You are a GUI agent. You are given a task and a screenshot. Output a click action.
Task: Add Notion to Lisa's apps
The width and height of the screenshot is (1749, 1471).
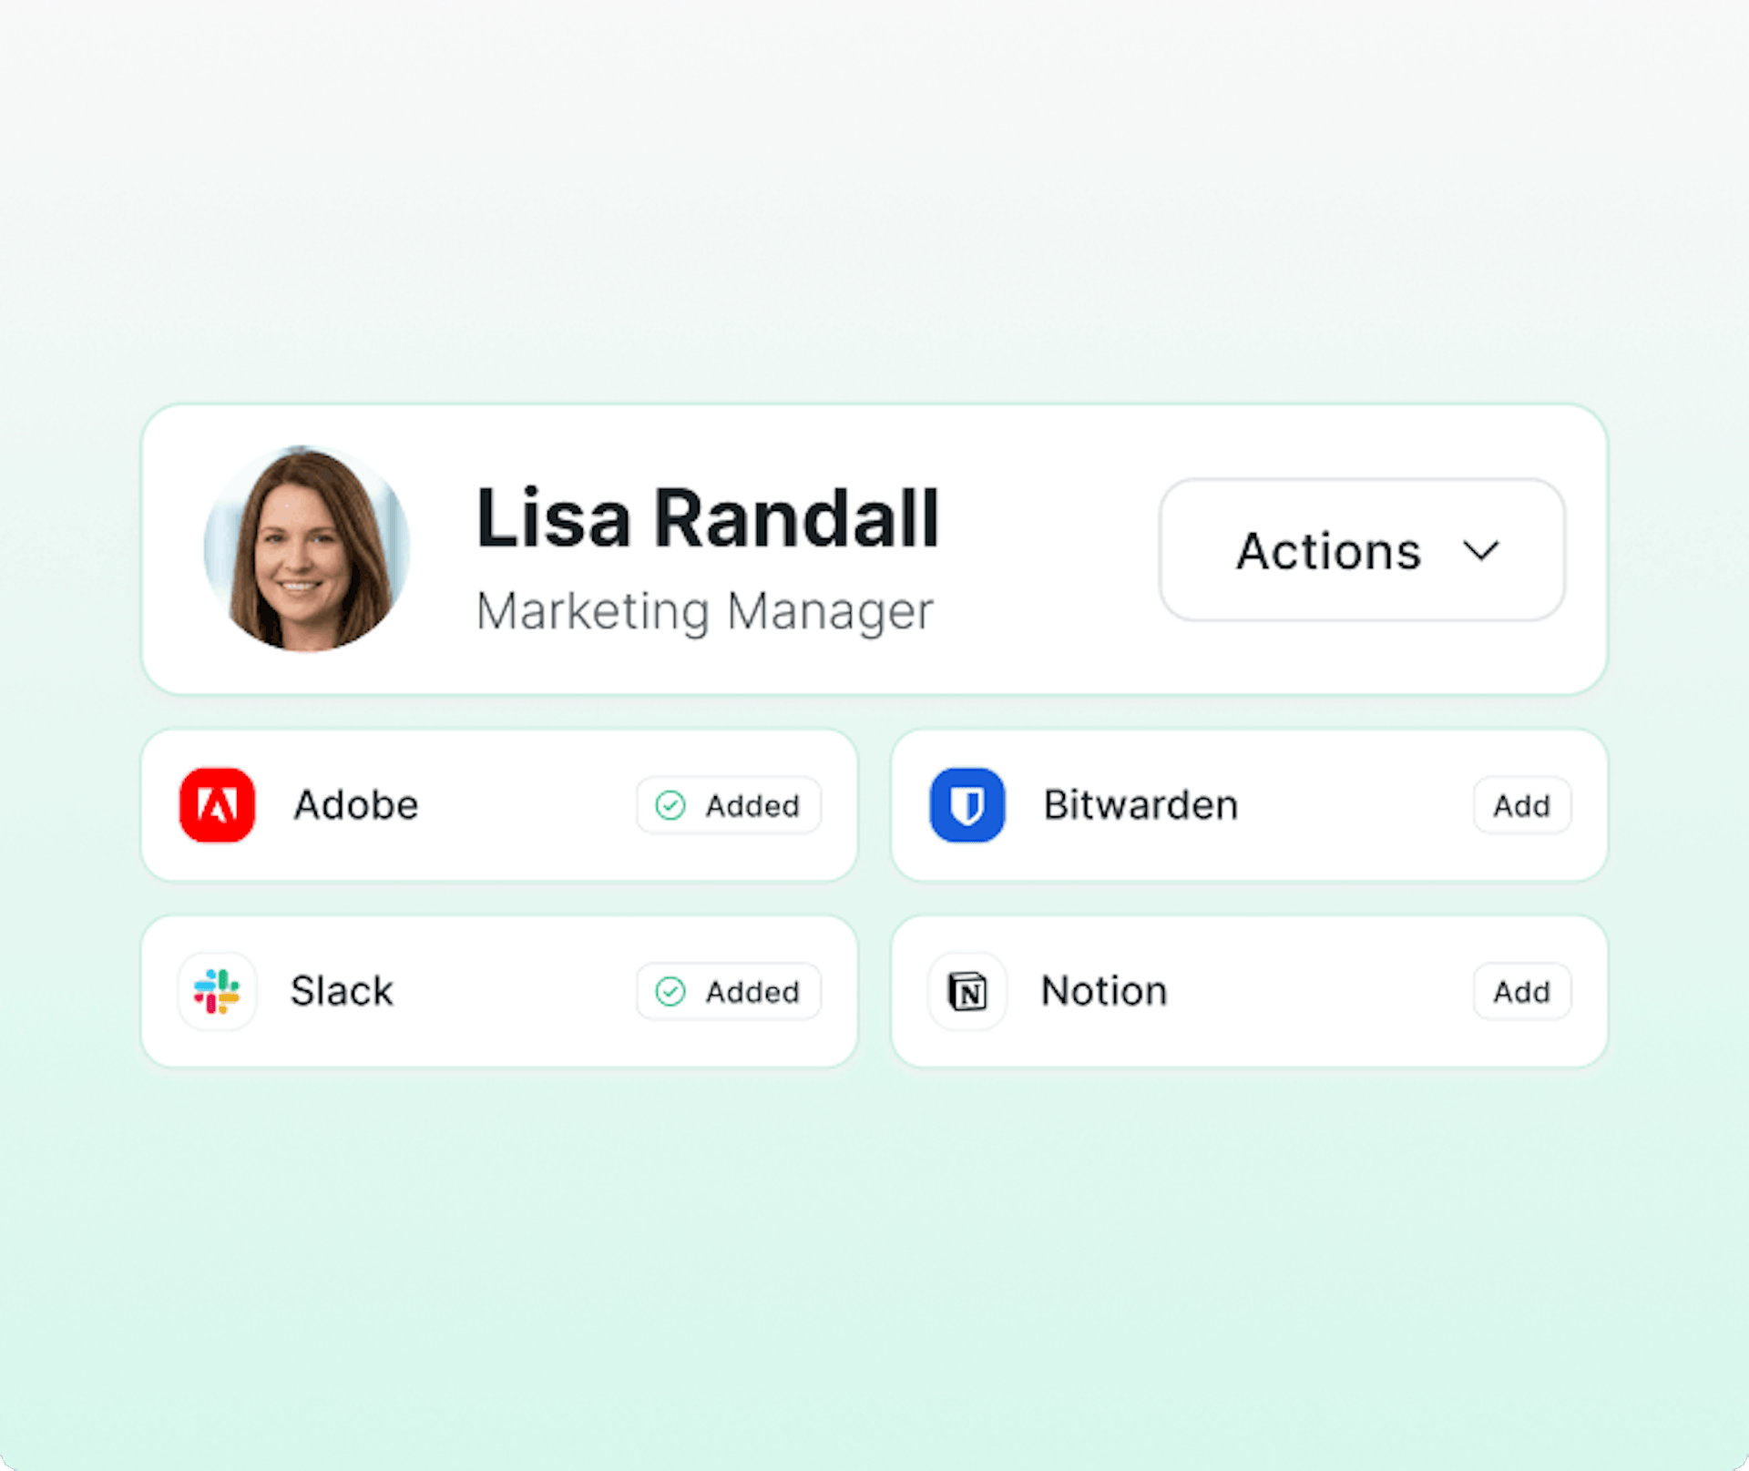tap(1522, 991)
